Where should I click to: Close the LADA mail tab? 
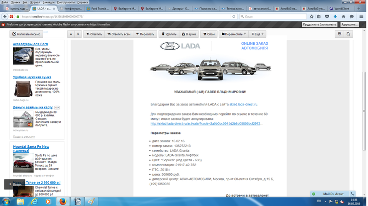click(54, 8)
